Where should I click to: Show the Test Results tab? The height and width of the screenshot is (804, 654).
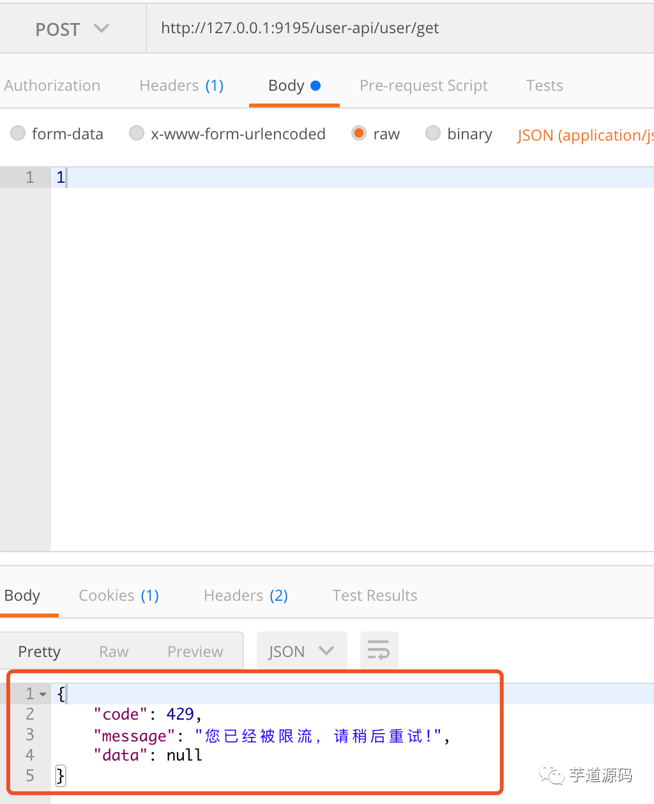[375, 596]
